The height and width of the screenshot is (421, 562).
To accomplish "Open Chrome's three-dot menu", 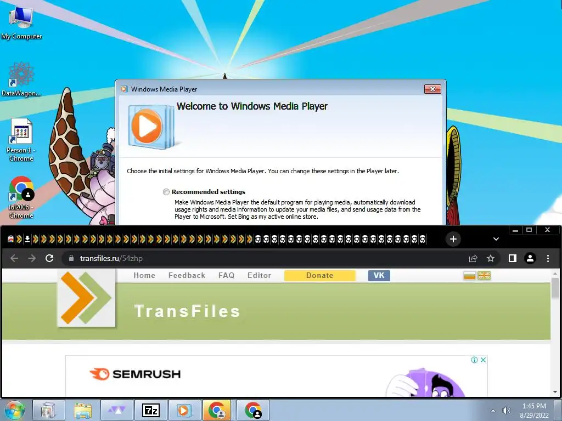I will [x=548, y=258].
